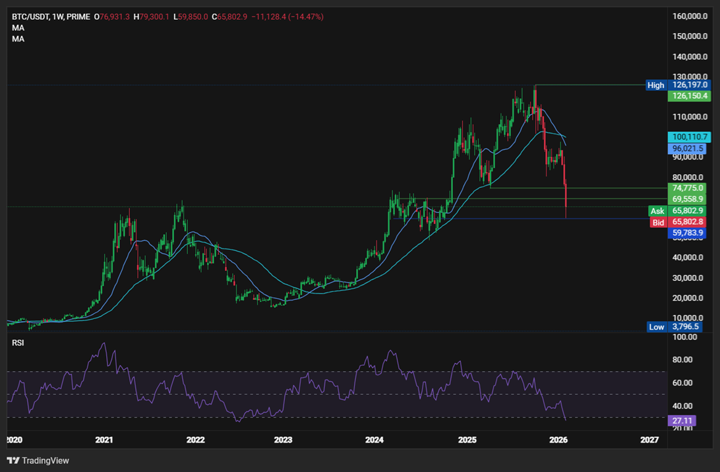Click the High price flag on the chart
Screen dimensions: 720x472
click(655, 85)
